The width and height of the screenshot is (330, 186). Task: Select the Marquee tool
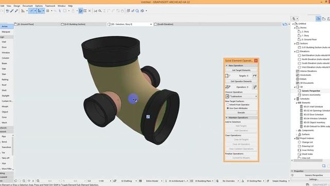(6, 32)
